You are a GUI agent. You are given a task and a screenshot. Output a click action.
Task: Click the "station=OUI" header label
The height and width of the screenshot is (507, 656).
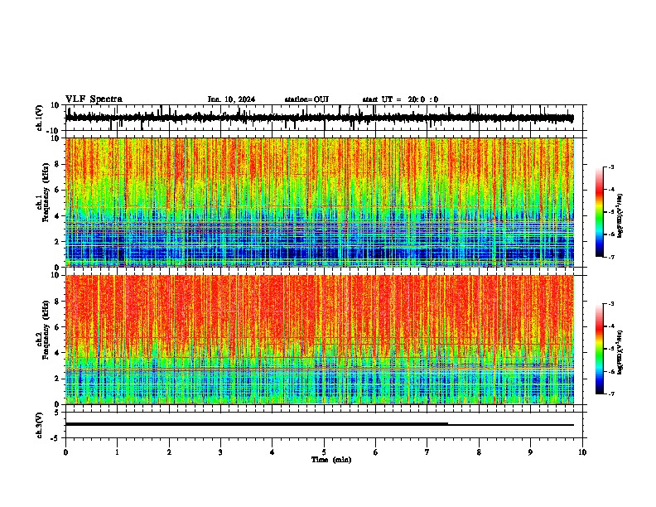coord(306,99)
